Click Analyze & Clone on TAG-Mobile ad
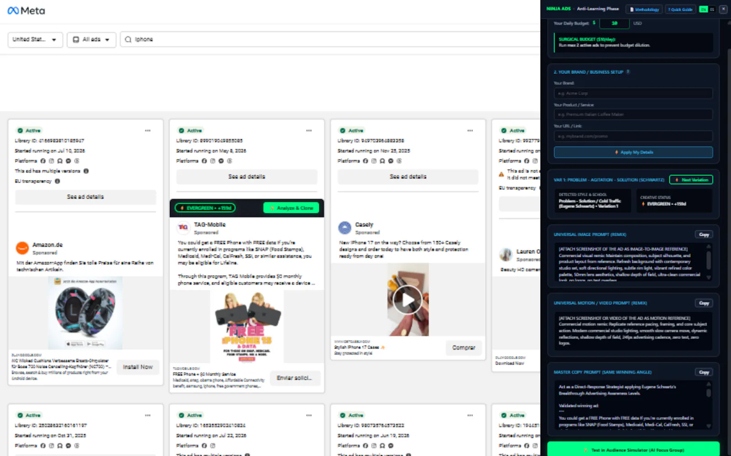731x456 pixels. pos(291,208)
